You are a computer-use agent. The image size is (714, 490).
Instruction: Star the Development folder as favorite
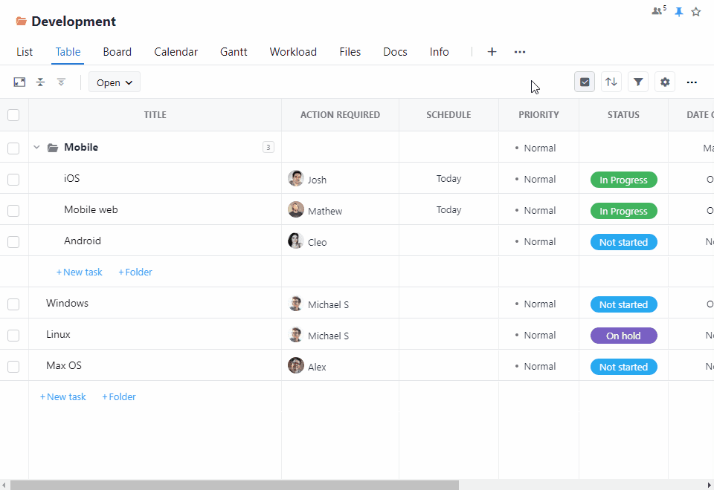696,12
